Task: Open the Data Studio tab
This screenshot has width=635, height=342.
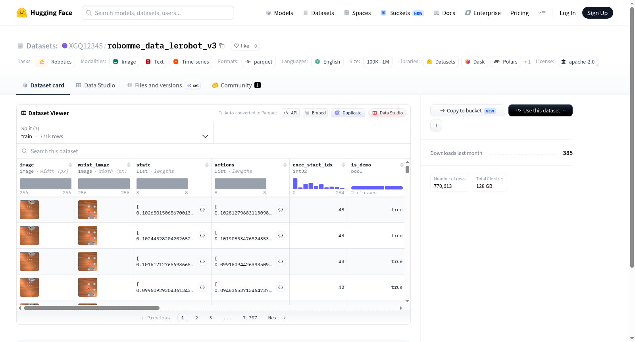Action: [96, 85]
